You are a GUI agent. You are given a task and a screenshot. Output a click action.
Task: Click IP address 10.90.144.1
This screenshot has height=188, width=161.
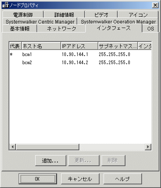(75, 54)
